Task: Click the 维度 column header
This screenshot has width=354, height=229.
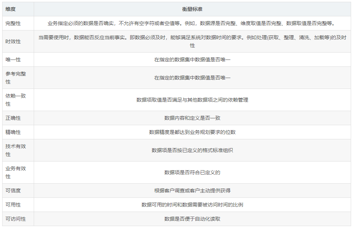Action: (18, 9)
